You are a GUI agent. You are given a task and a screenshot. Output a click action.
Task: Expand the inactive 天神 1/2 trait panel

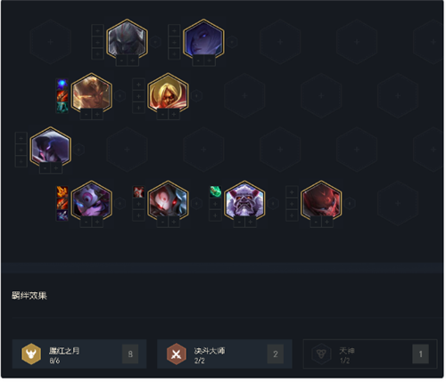click(370, 354)
